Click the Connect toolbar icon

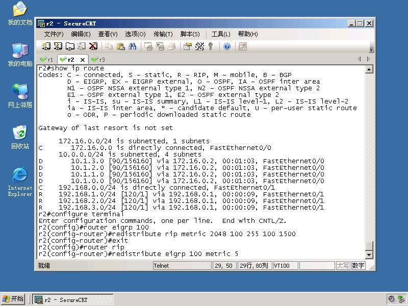coord(46,46)
